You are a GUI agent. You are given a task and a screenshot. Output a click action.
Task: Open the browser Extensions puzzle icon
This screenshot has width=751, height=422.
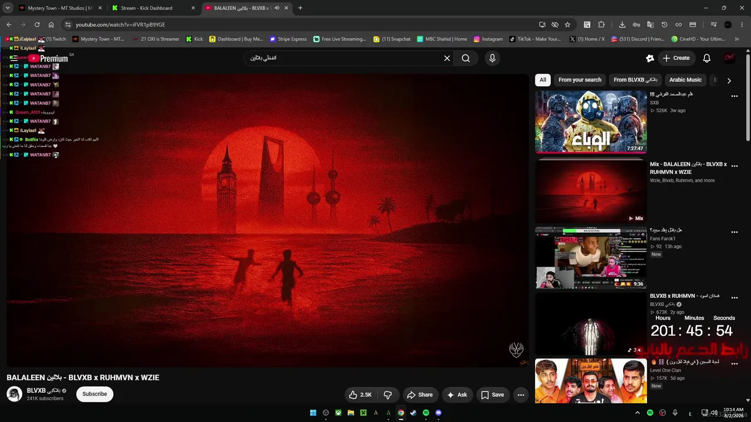coord(601,25)
